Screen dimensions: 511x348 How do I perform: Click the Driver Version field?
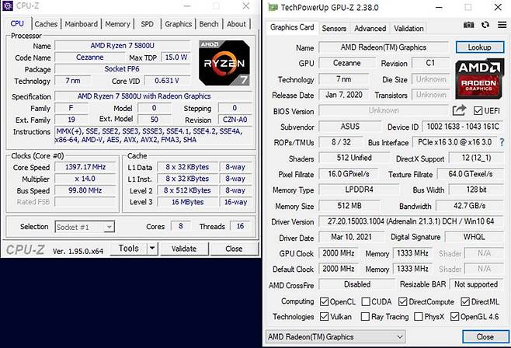411,221
